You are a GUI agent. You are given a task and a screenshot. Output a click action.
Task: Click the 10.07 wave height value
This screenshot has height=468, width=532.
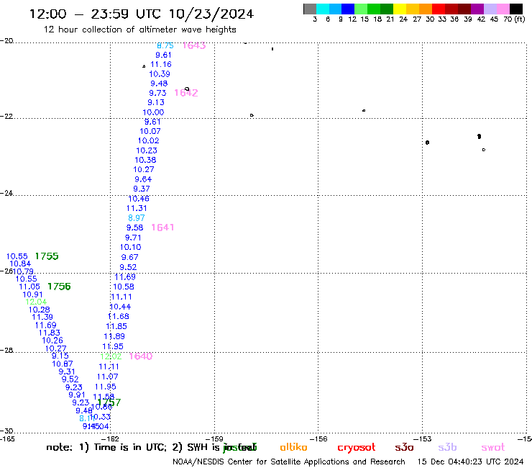[x=150, y=131]
